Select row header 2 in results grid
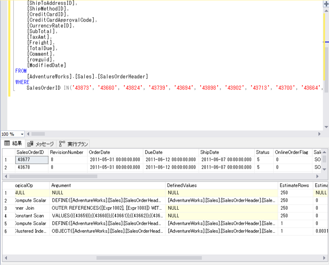This screenshot has height=265, width=329. coord(9,167)
